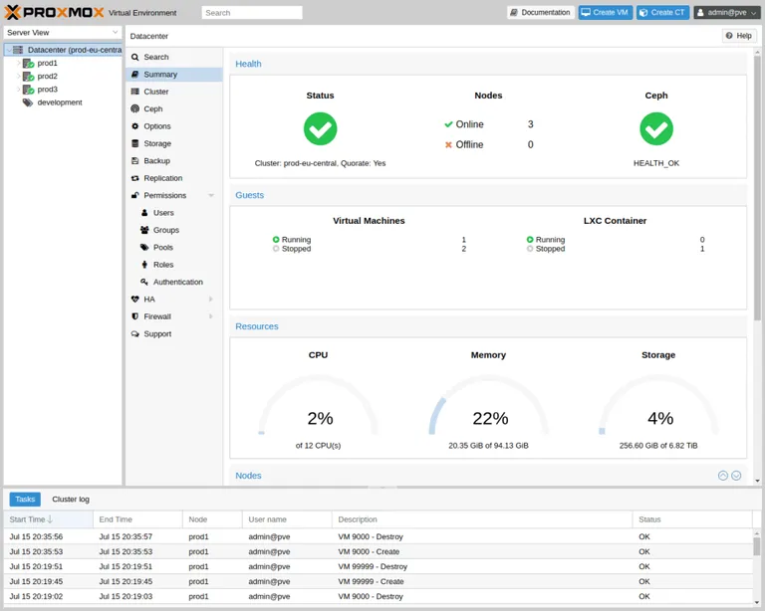Image resolution: width=765 pixels, height=611 pixels.
Task: Click the Permissions unlock icon
Action: pos(135,195)
